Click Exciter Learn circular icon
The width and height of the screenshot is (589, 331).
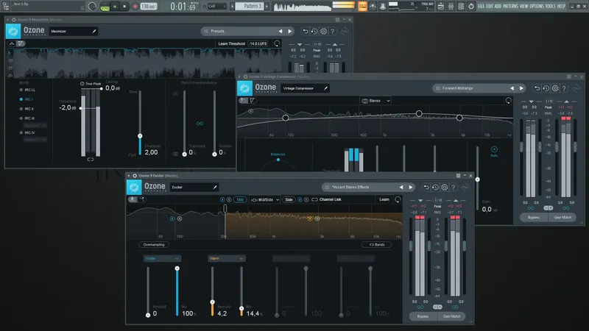pos(398,199)
